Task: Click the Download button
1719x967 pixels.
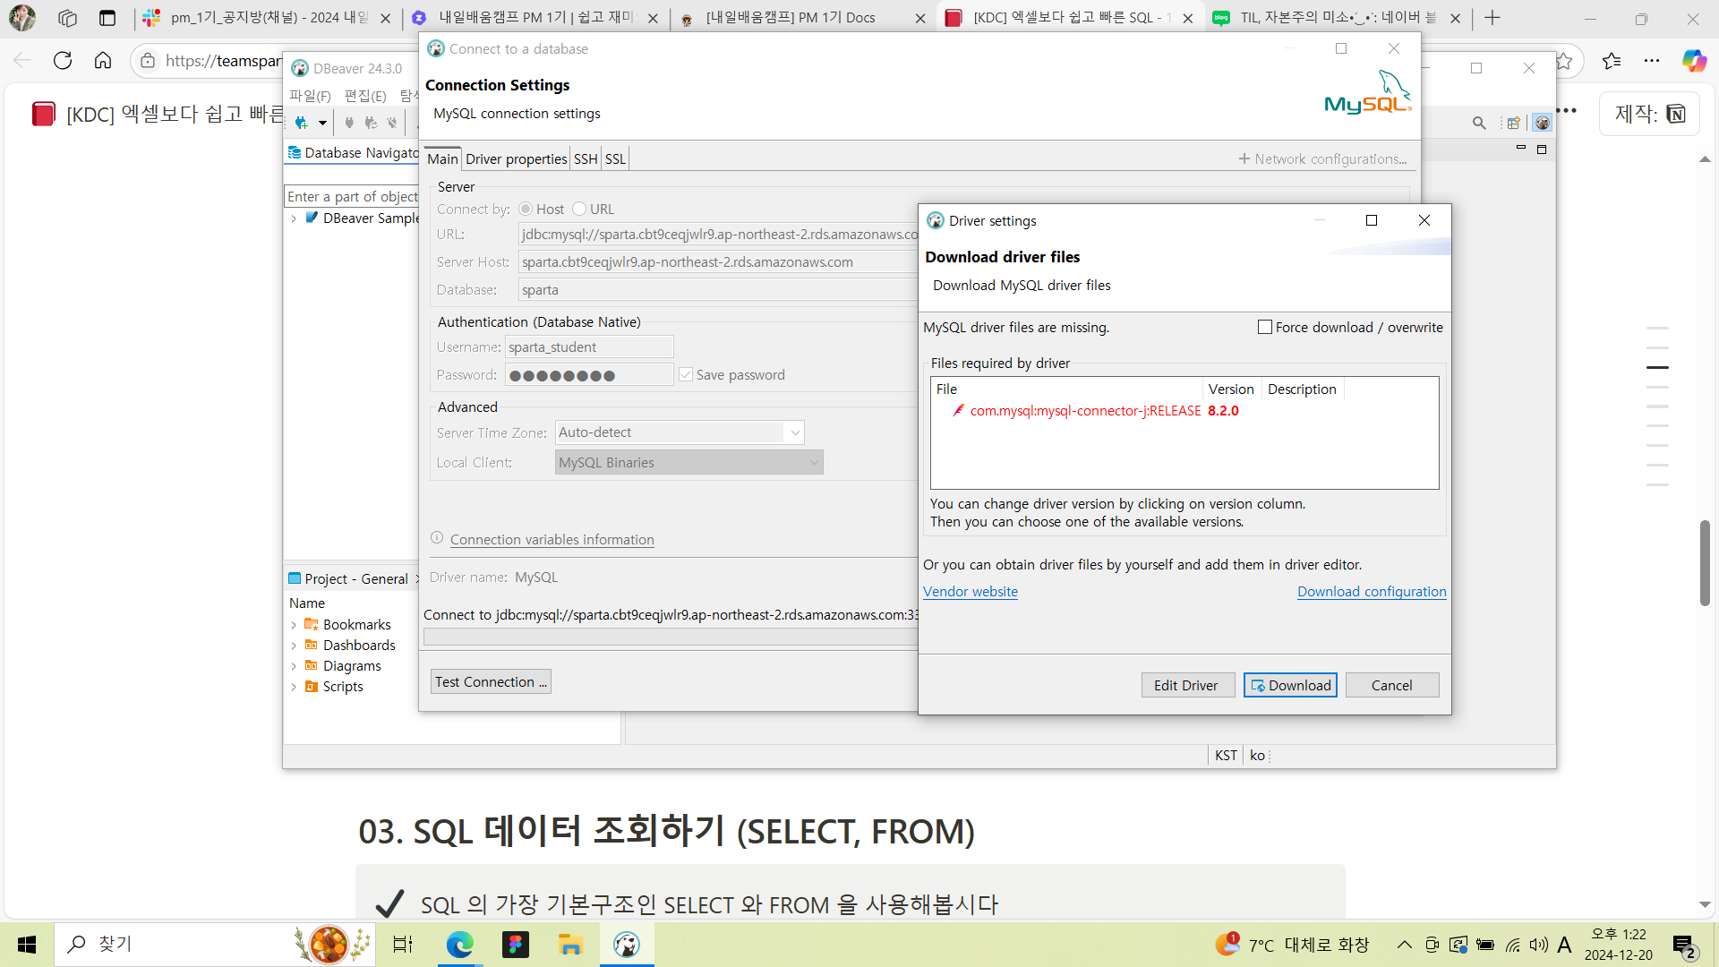Action: point(1290,685)
